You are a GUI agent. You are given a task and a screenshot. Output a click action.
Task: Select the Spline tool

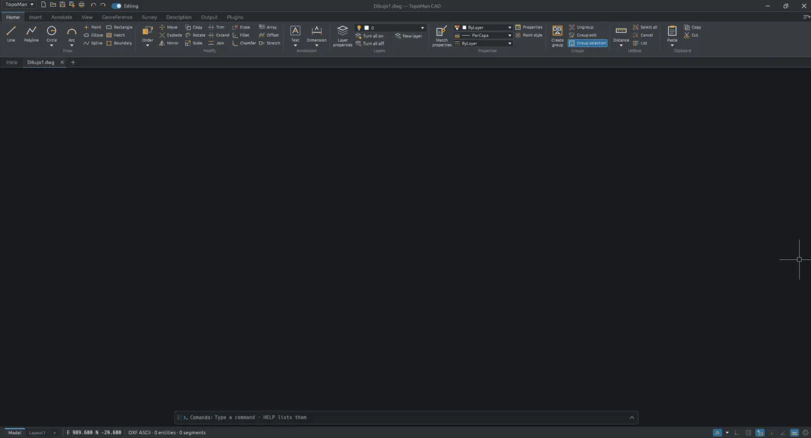93,43
